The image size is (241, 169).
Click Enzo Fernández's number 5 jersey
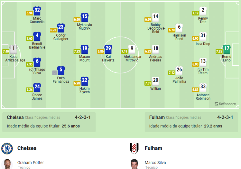coord(61,71)
